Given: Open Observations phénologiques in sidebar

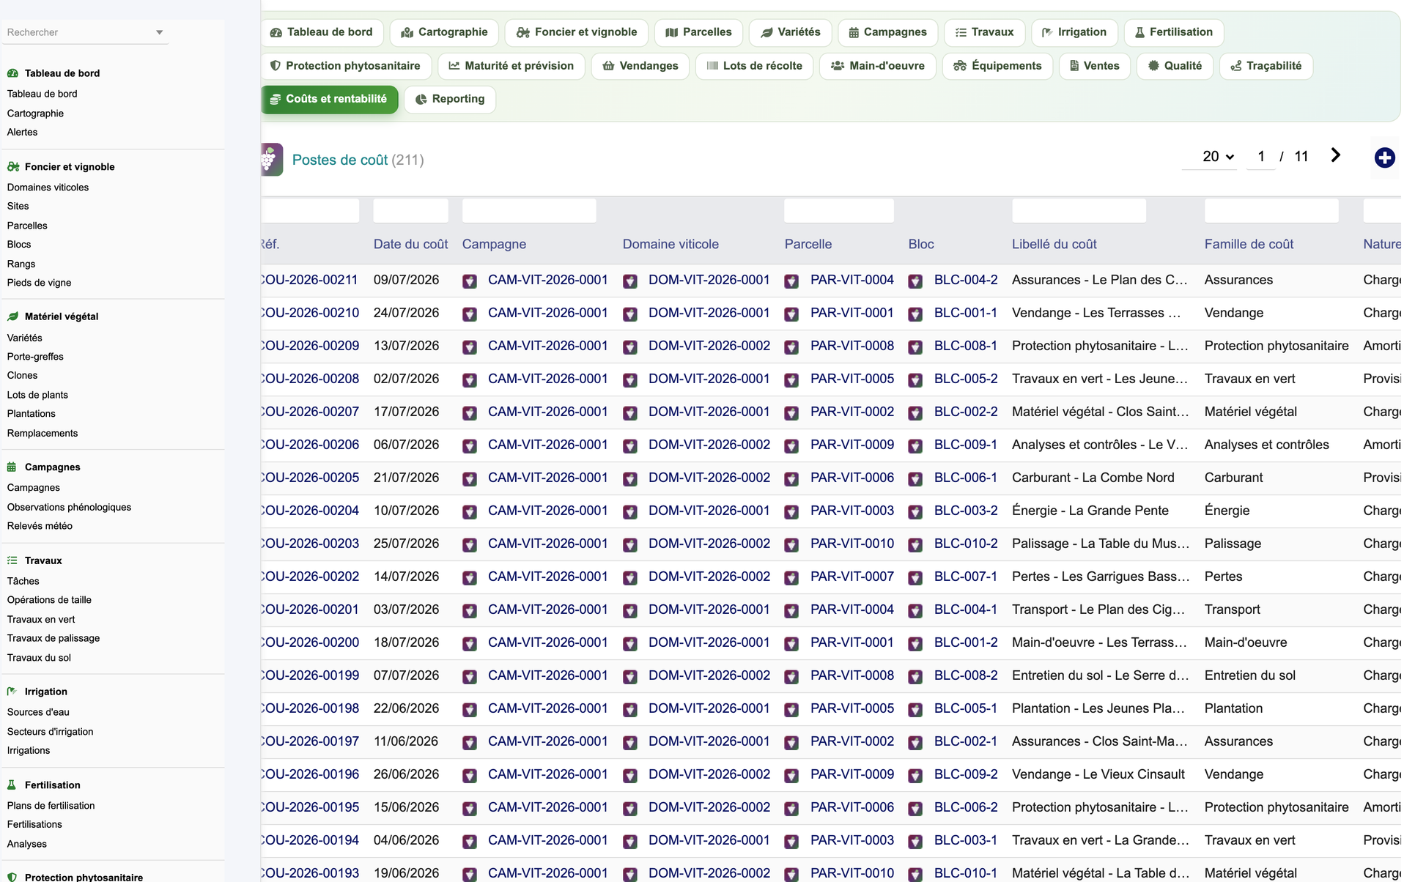Looking at the screenshot, I should (69, 507).
